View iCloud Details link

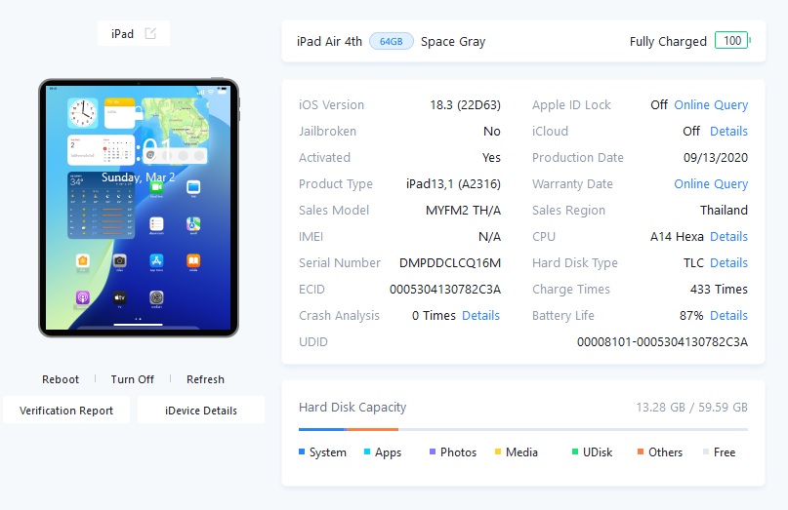[x=728, y=131]
